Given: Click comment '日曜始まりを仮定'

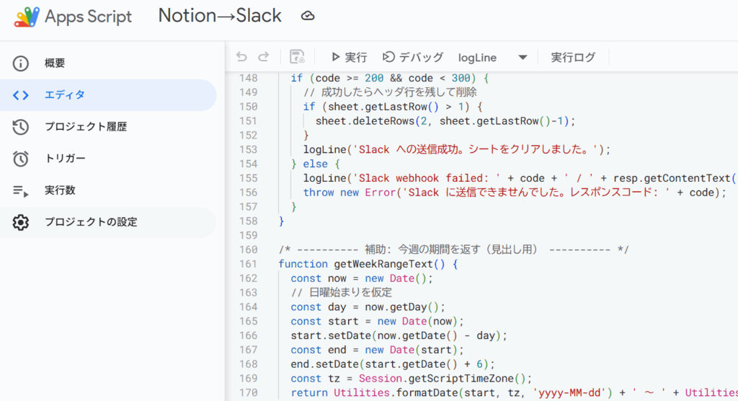Looking at the screenshot, I should coord(341,293).
